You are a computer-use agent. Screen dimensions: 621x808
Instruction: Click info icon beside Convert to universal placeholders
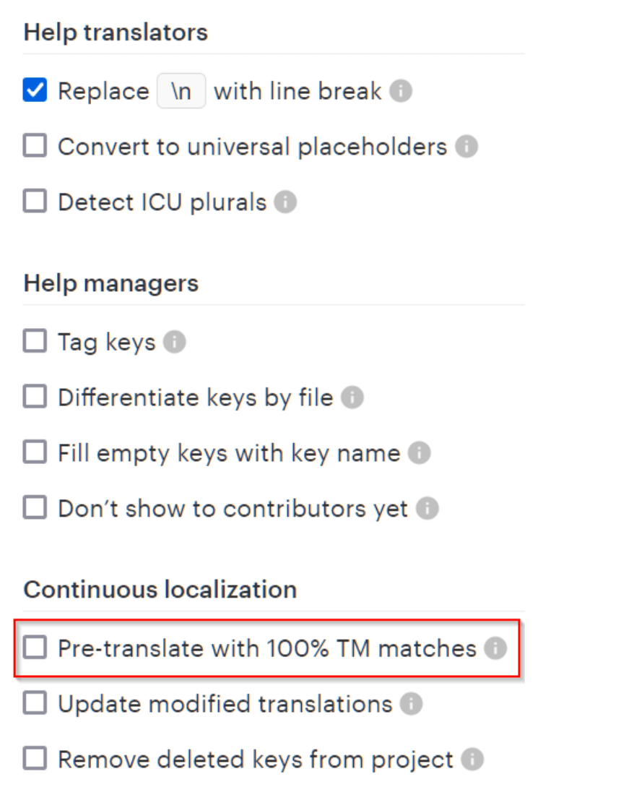point(466,147)
